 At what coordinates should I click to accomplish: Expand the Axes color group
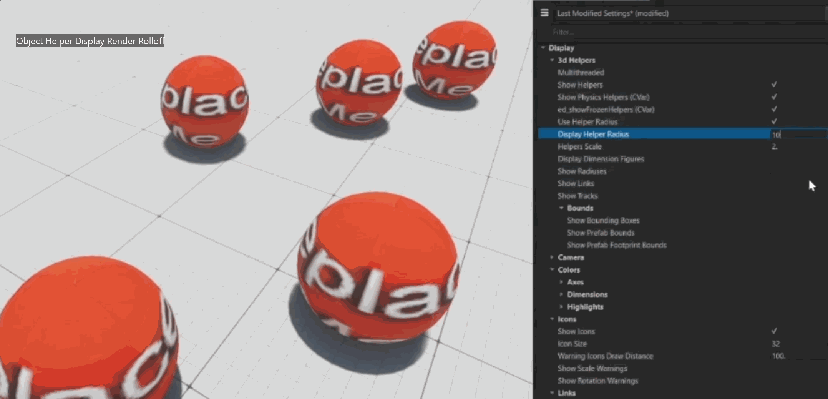[561, 282]
